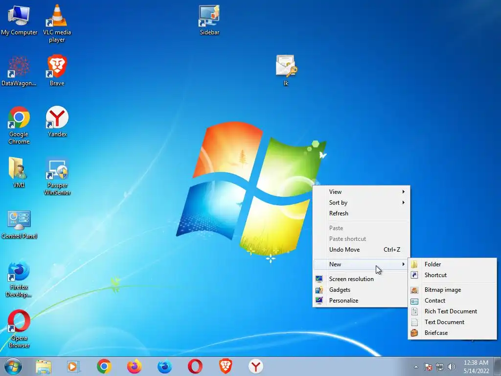Select Gadgets from the context menu

point(362,290)
